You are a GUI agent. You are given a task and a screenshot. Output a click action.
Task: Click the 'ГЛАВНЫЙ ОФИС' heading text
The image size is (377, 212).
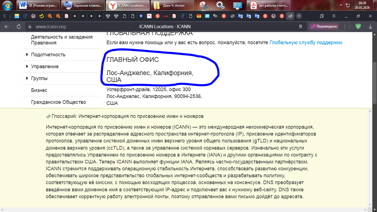[133, 59]
